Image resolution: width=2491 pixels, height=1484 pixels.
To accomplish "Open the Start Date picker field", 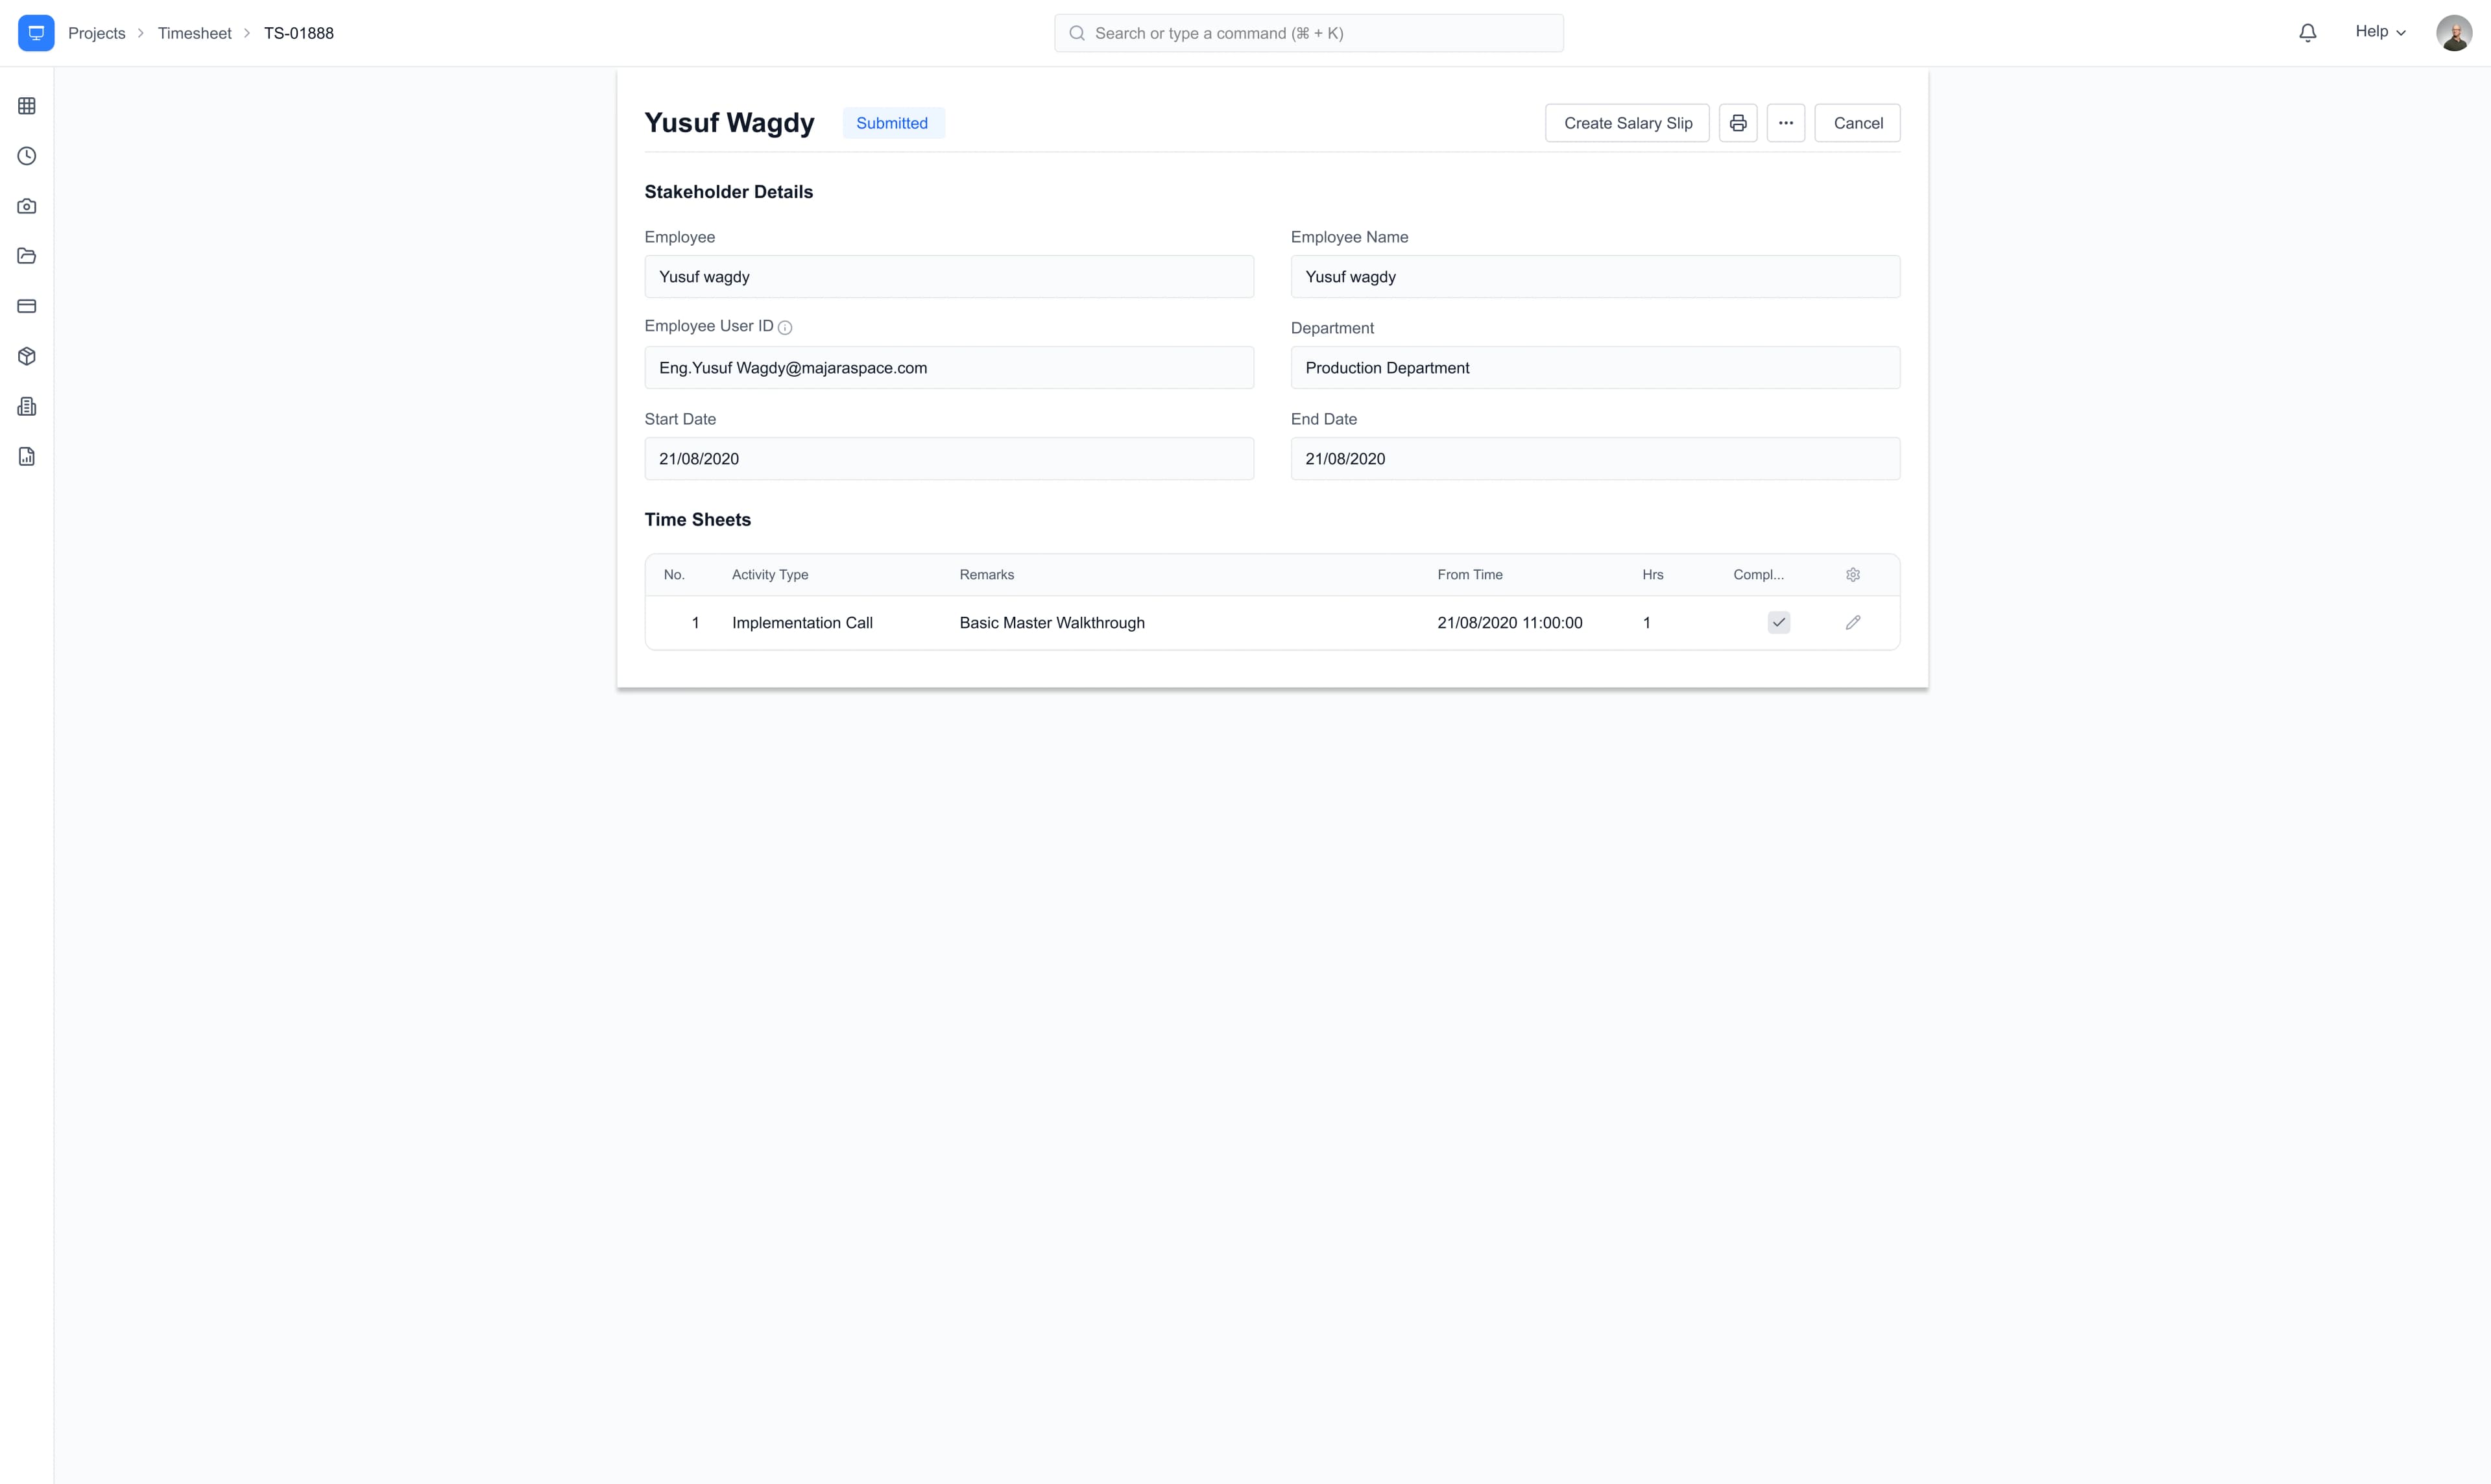I will coord(948,458).
